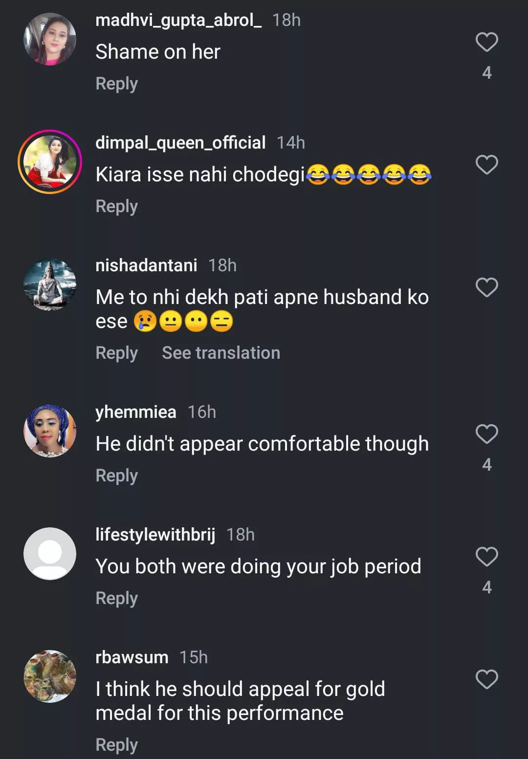Tap the heart icon on rbawsum's comment
Image resolution: width=528 pixels, height=759 pixels.
(x=486, y=679)
